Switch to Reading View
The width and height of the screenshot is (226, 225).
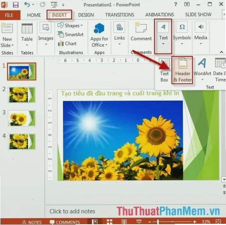click(x=124, y=222)
